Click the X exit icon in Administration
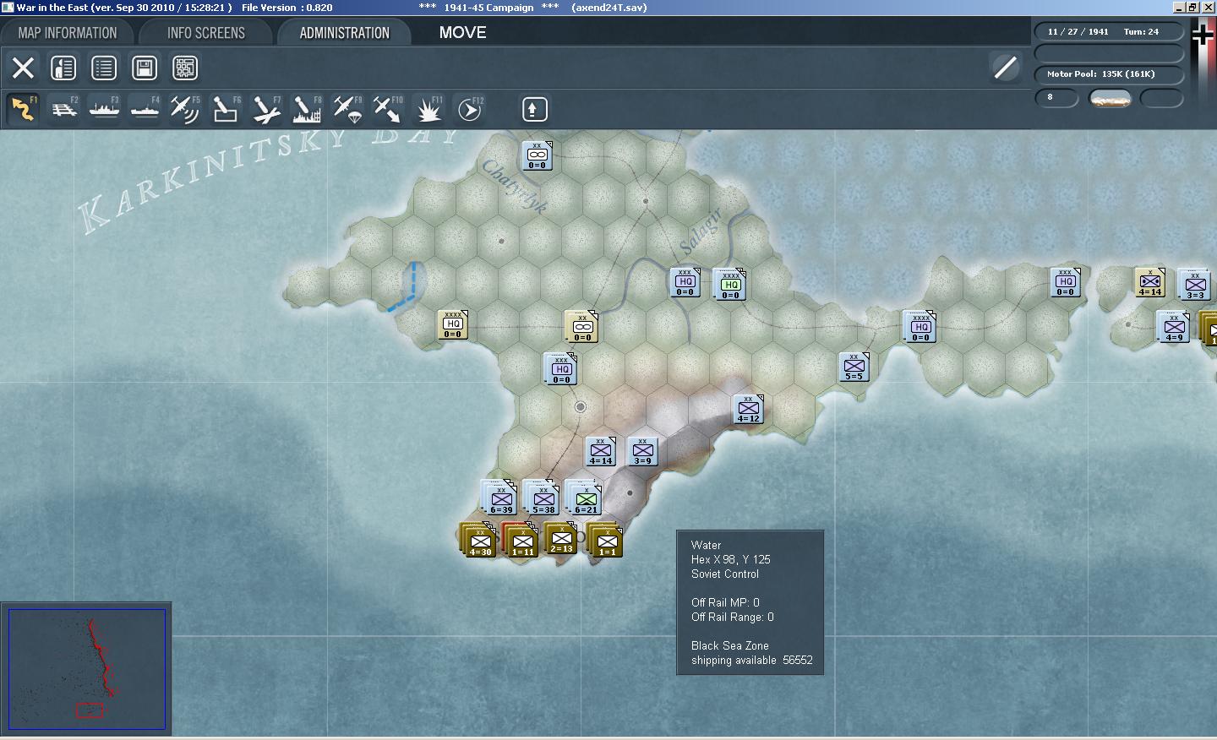This screenshot has width=1217, height=740. (x=24, y=68)
